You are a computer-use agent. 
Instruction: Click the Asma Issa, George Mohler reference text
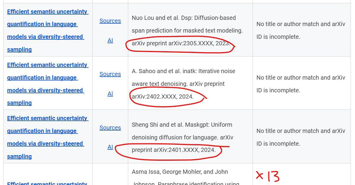click(x=180, y=172)
